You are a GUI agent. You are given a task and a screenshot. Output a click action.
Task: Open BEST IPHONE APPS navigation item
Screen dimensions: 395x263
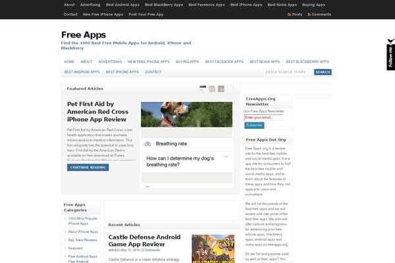coord(122,72)
